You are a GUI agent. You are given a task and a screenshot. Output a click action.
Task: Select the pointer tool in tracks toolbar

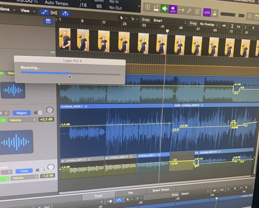121,18
